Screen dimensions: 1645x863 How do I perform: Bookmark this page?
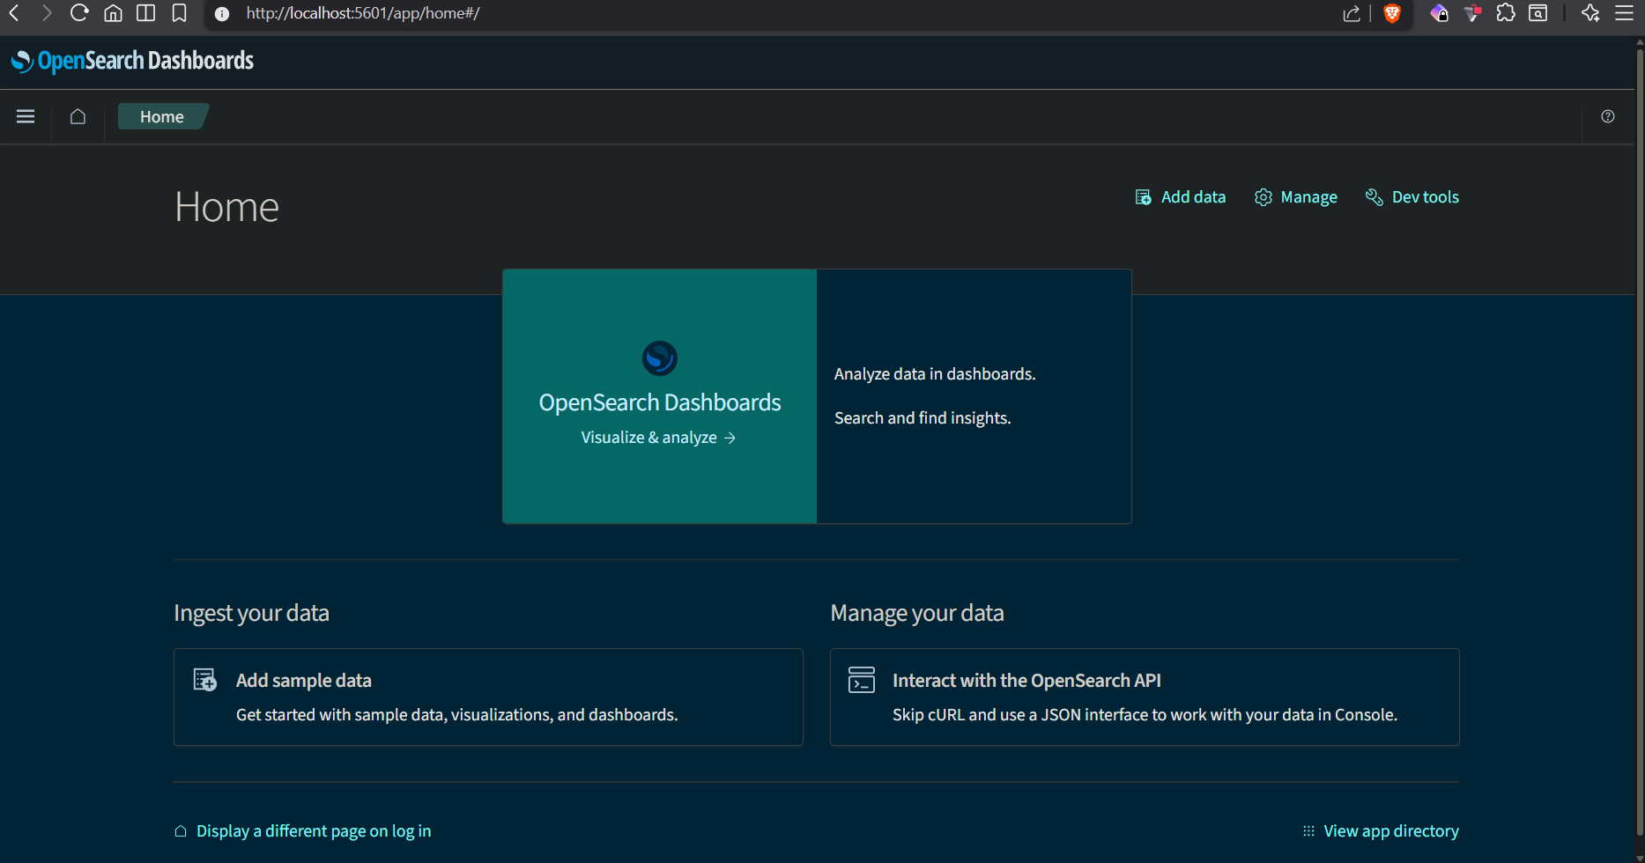[x=179, y=13]
